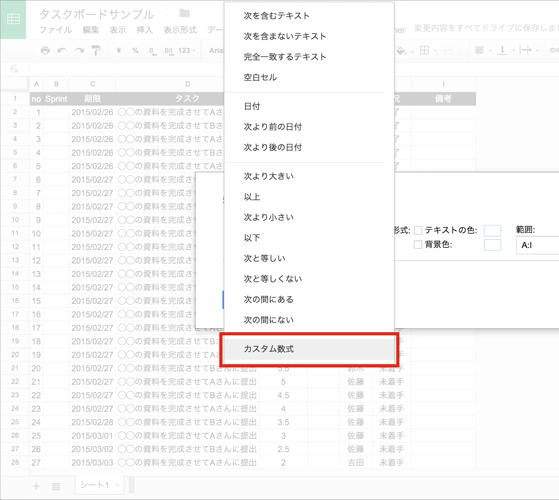559x500 pixels.
Task: Open the ファイル menu
Action: point(56,30)
